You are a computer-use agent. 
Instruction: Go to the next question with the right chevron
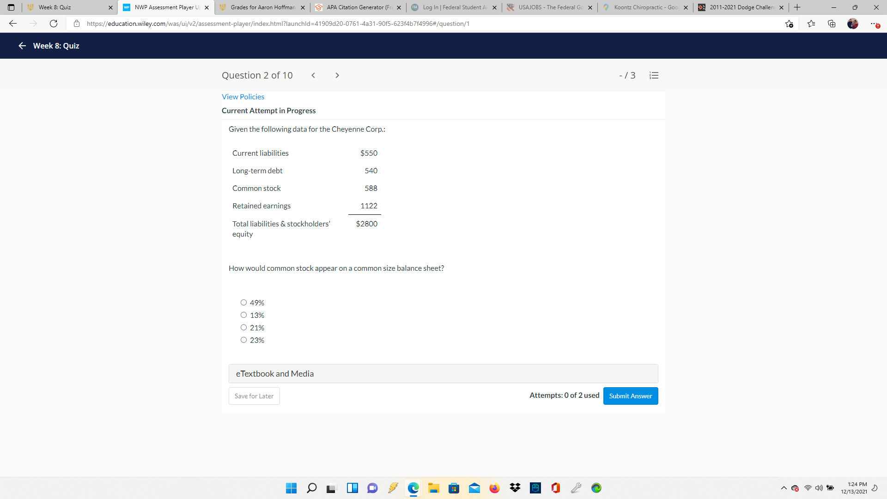point(337,75)
